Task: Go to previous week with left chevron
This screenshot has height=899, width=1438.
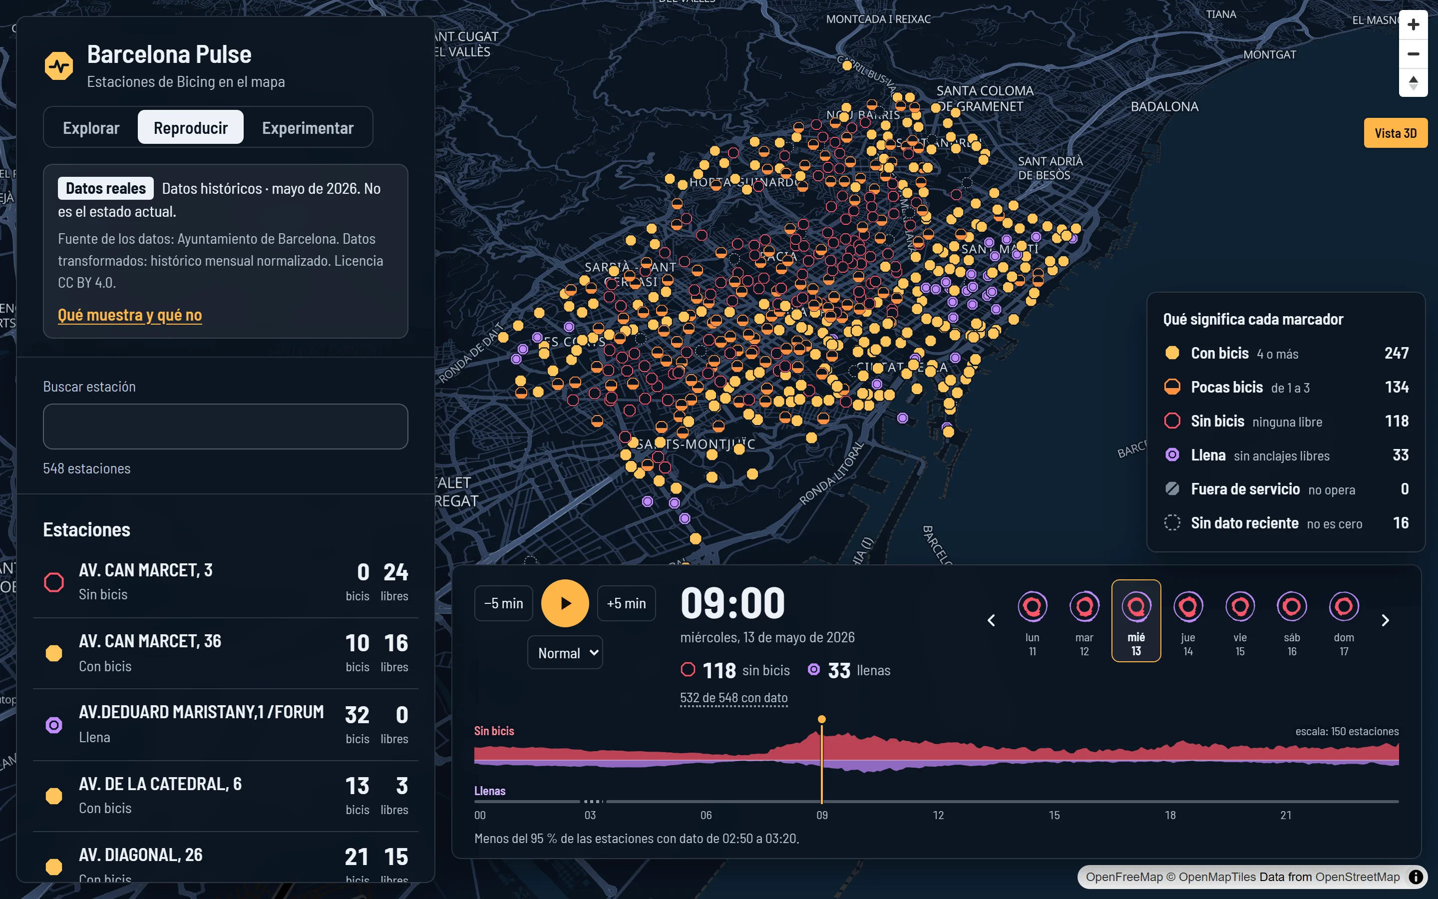Action: point(991,620)
